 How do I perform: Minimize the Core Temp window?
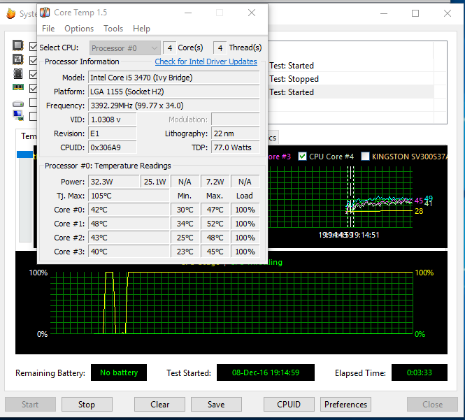(188, 13)
